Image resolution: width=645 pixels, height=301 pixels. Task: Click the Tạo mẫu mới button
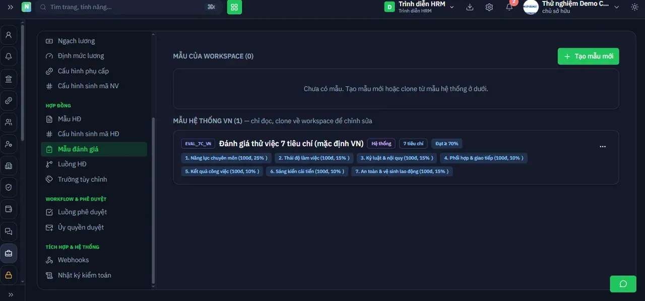pos(588,56)
